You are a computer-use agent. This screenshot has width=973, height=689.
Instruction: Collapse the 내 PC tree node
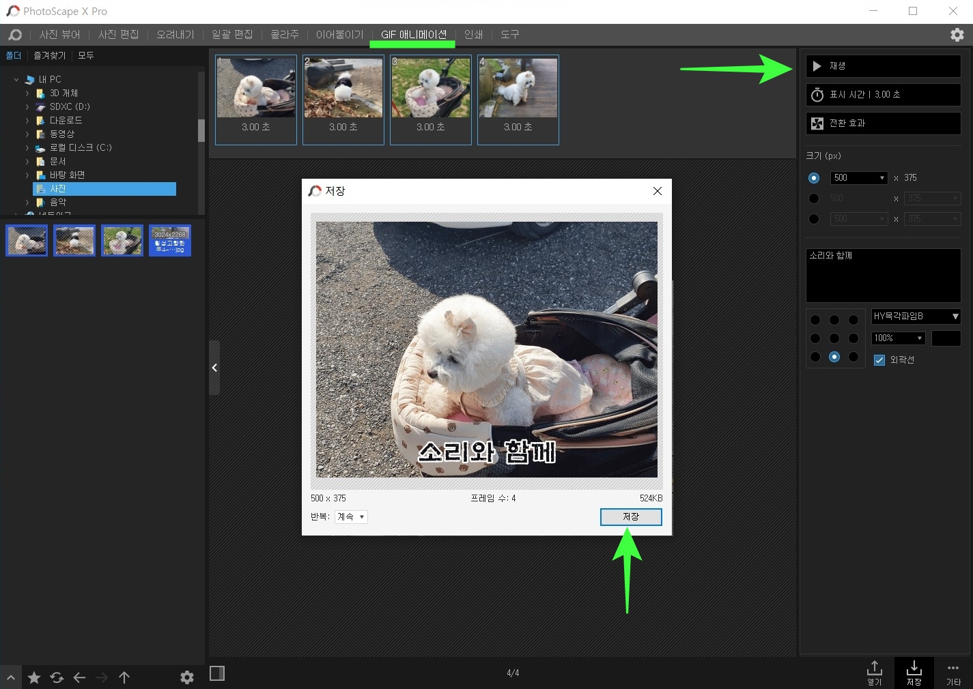[x=16, y=80]
